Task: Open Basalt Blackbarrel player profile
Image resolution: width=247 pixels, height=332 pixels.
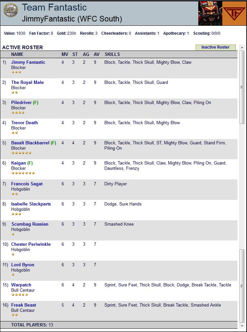Action: 30,143
